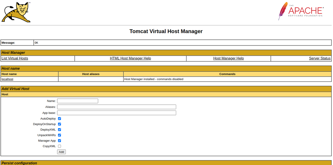Enable the CopyXML option
Viewport: 333px width, 165px height.
(x=59, y=146)
